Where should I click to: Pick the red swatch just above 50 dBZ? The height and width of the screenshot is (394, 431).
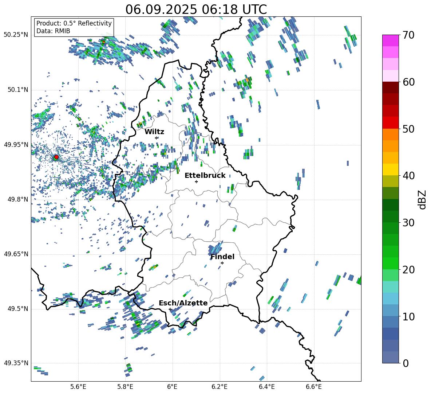click(391, 123)
